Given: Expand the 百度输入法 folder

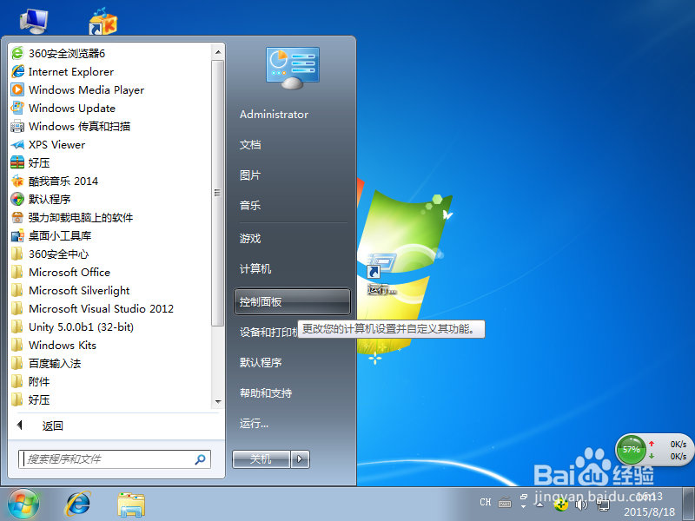Looking at the screenshot, I should [x=55, y=363].
